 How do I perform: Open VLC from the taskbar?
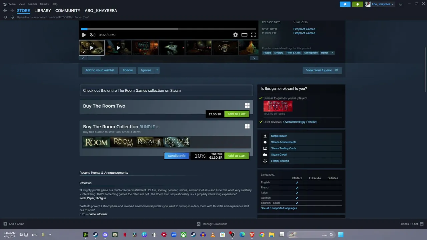213,235
